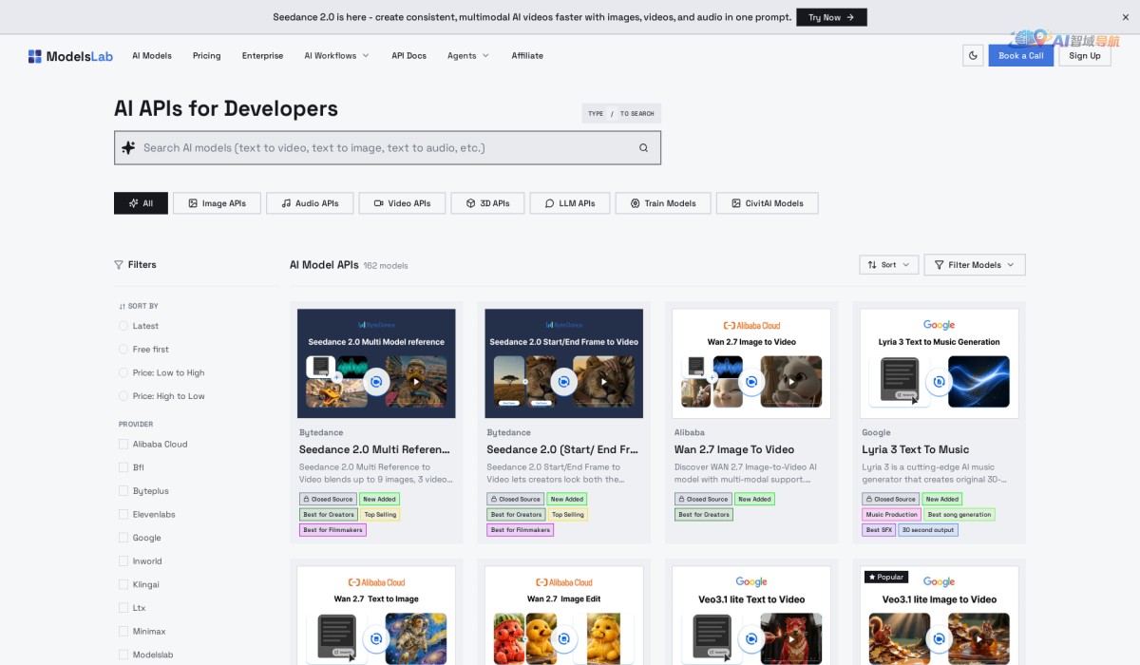Image resolution: width=1140 pixels, height=665 pixels.
Task: Open the CivitAI Models category
Action: click(x=767, y=203)
